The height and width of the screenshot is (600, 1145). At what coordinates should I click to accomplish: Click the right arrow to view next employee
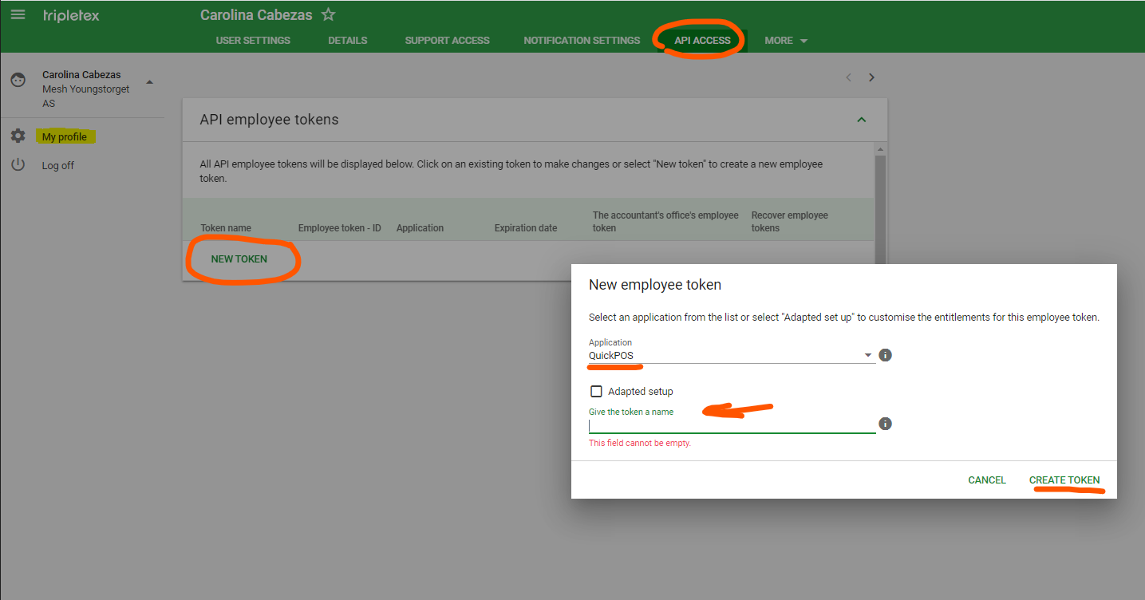point(871,77)
